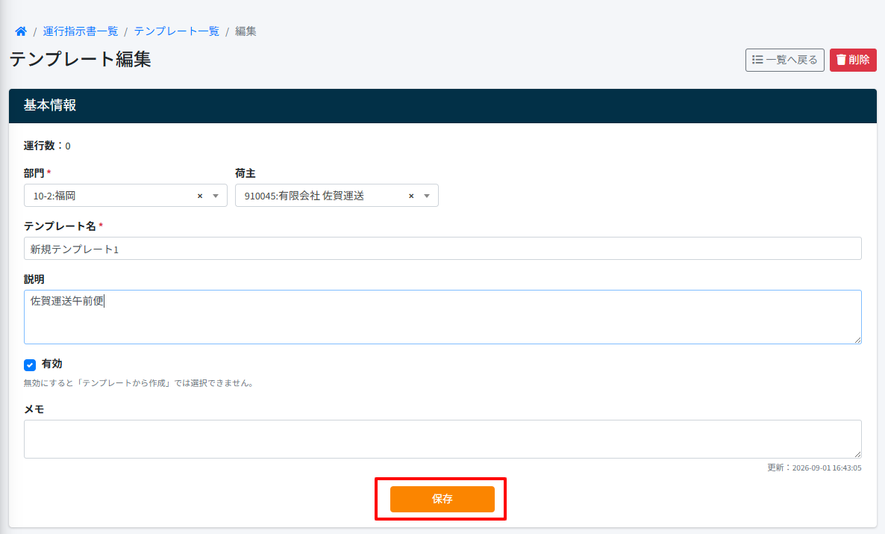Focus the テンプレート名 input field

(442, 249)
